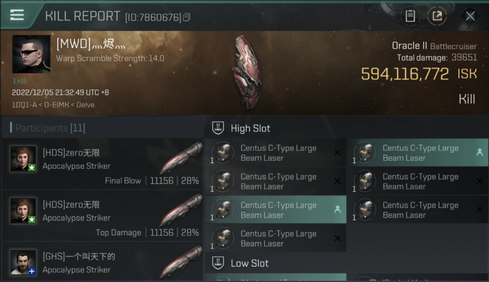The width and height of the screenshot is (489, 282).
Task: Select the first Centus C-Type Large Beam Laser
Action: [276, 153]
